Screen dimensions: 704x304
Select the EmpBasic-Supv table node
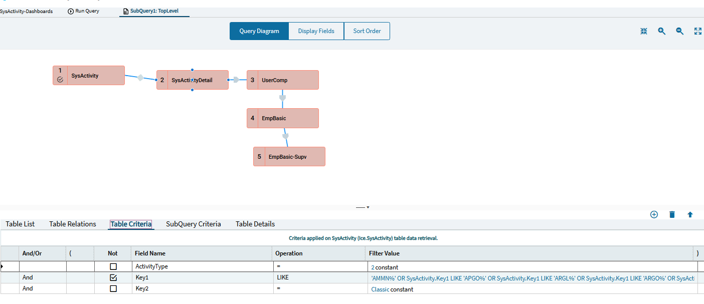[289, 156]
